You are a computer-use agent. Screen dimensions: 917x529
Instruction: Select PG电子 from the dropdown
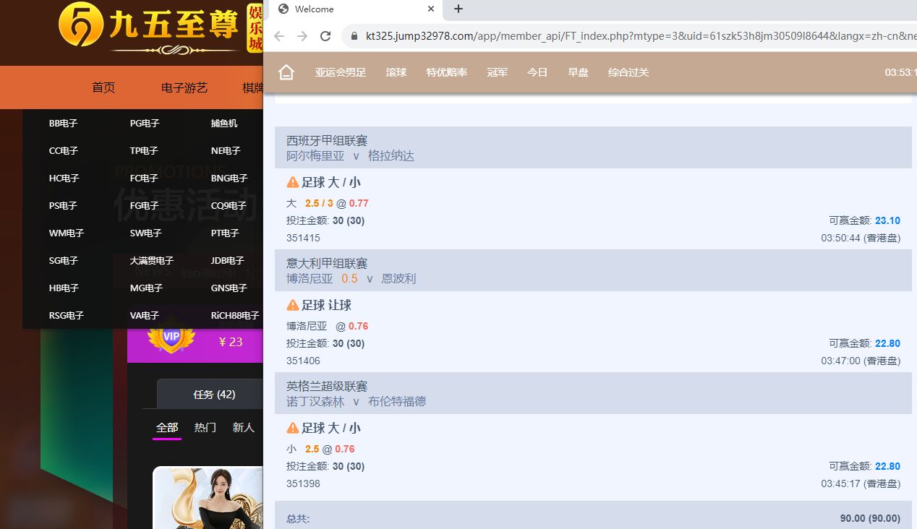tap(145, 124)
